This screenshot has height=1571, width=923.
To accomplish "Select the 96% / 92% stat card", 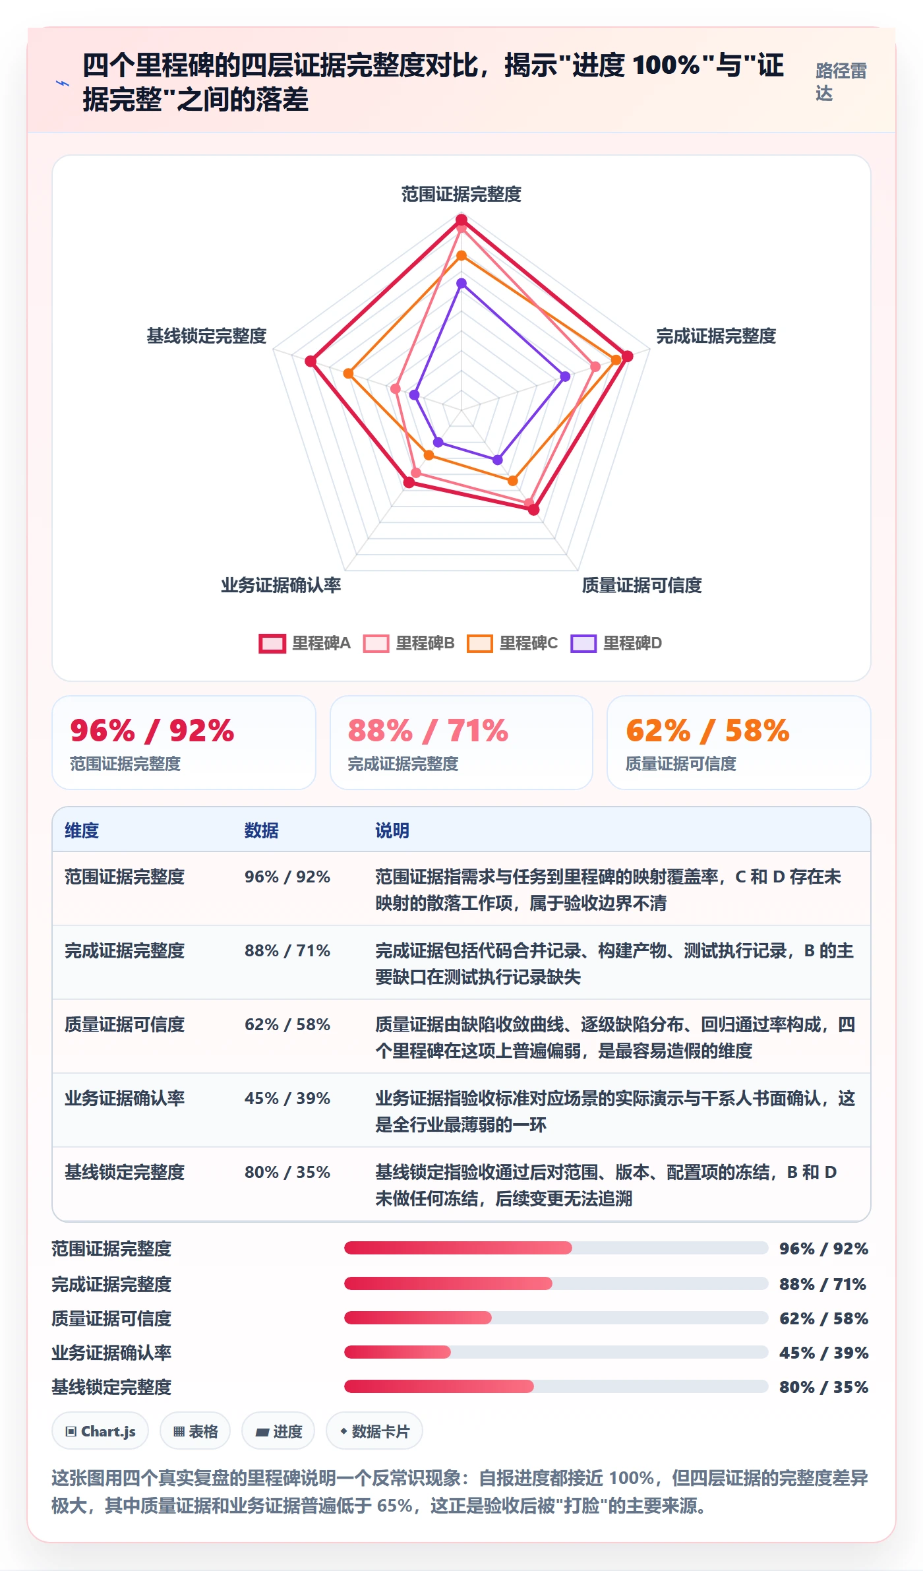I will (184, 743).
